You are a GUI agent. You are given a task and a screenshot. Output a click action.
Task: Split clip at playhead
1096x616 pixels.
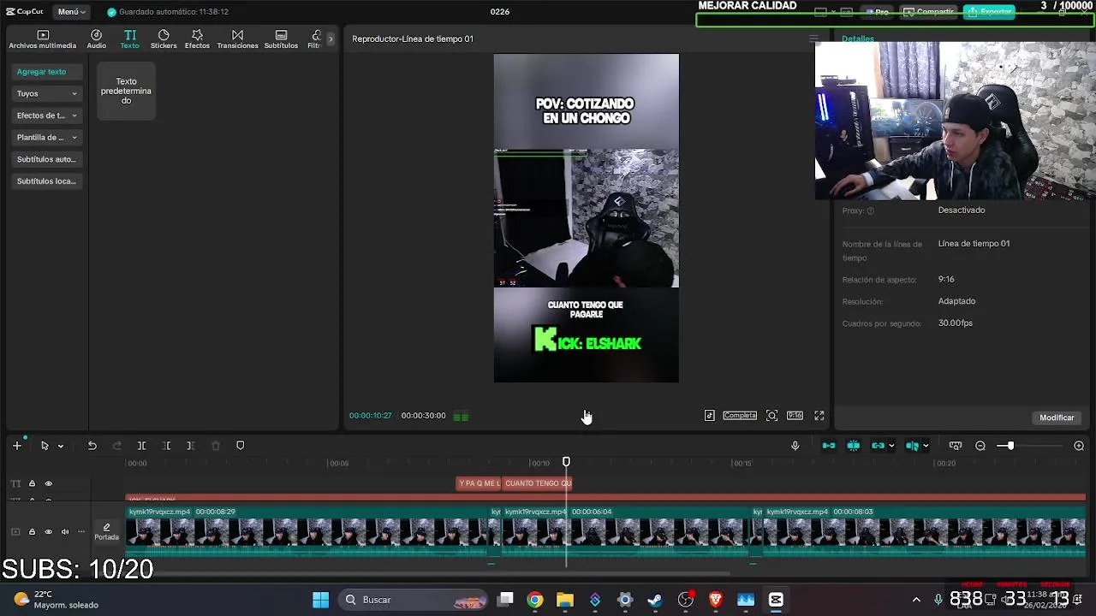(142, 446)
